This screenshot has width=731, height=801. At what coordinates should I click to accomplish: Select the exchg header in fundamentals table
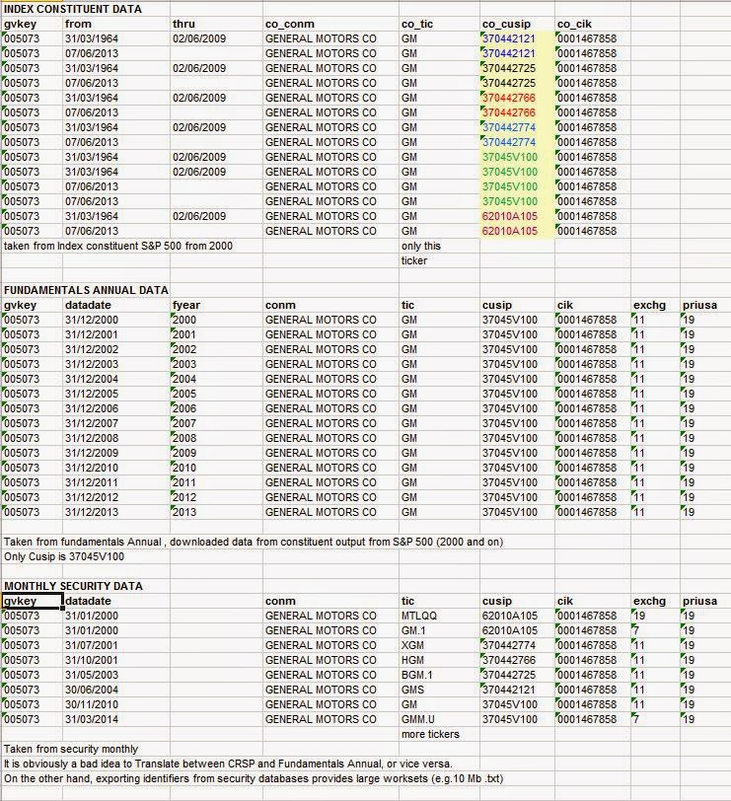655,305
